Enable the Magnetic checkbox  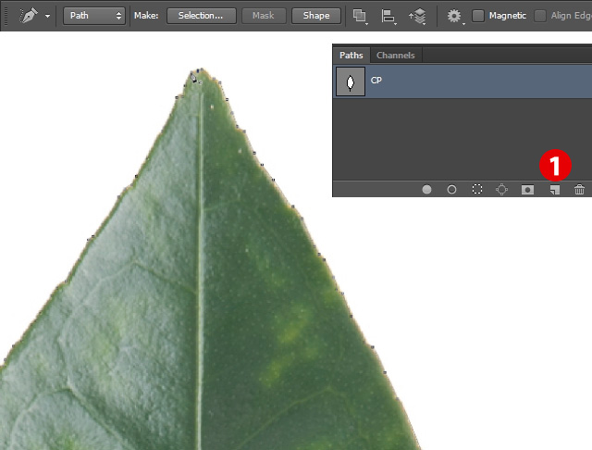click(478, 16)
